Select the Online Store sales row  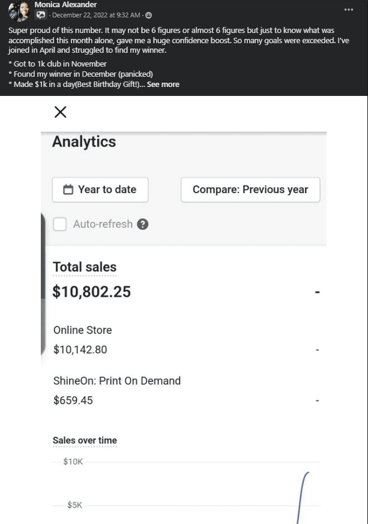tap(82, 330)
